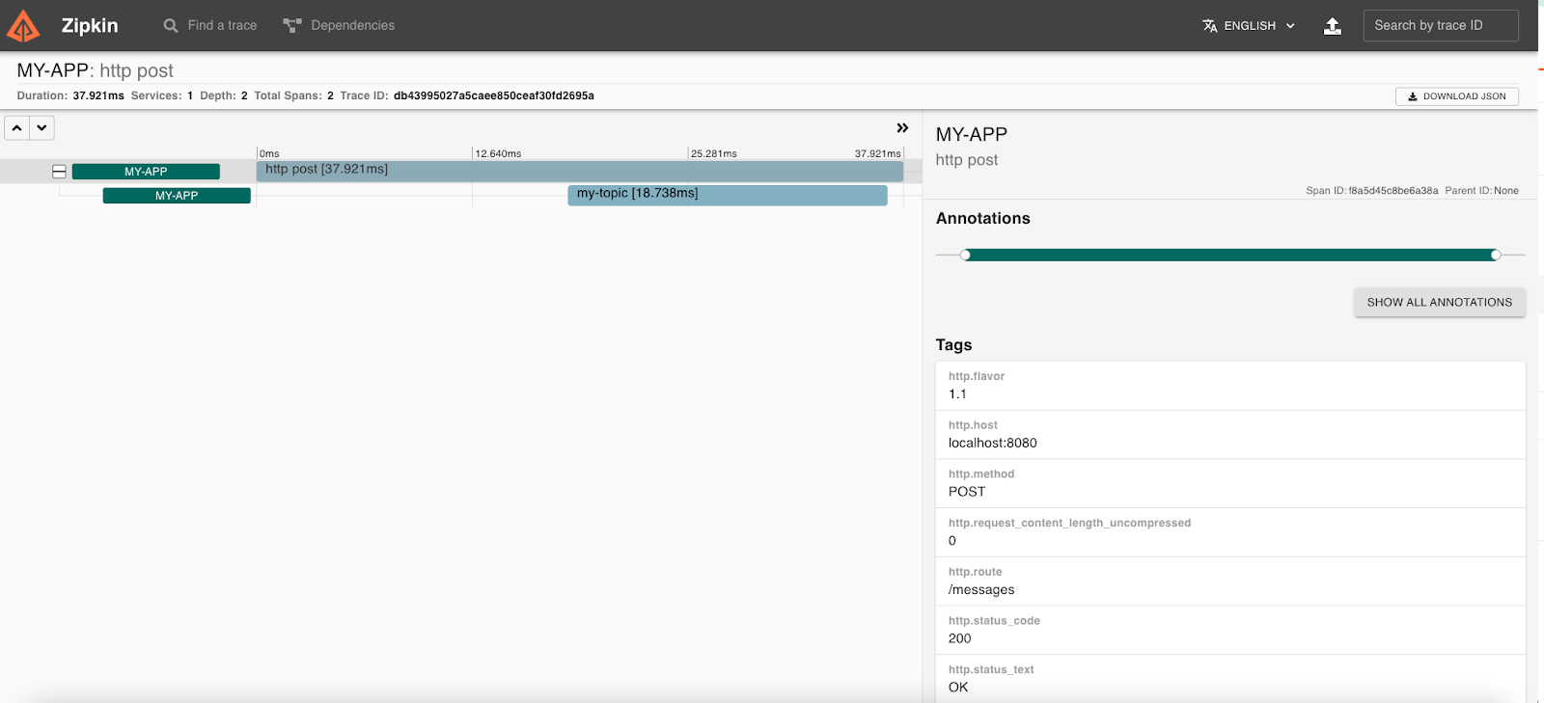Click the child MY-APP service label
Viewport: 1544px width, 703px height.
(x=177, y=196)
